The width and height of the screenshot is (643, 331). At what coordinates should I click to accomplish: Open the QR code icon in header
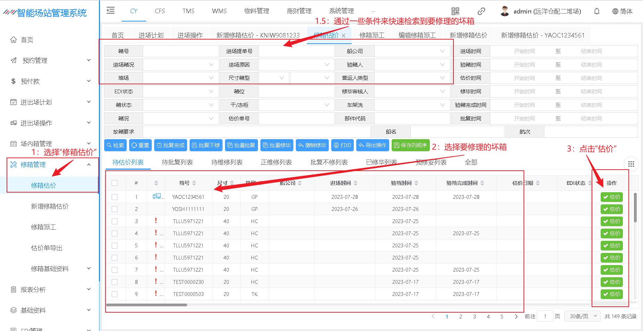tap(455, 11)
